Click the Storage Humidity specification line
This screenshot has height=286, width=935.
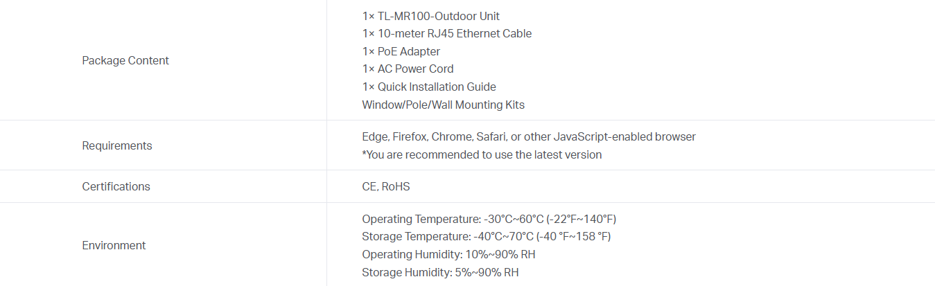[x=440, y=272]
